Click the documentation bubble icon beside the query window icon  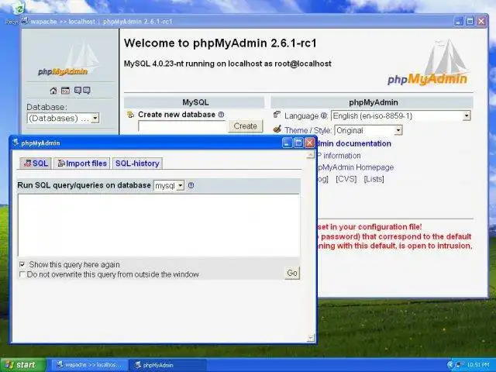[x=77, y=91]
